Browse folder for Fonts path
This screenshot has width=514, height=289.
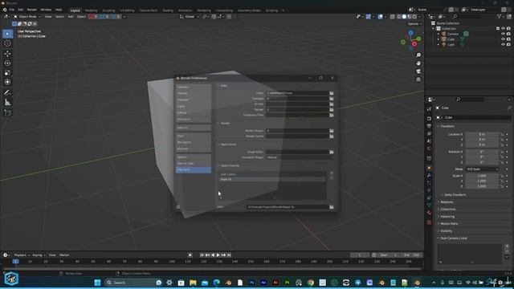(x=332, y=93)
